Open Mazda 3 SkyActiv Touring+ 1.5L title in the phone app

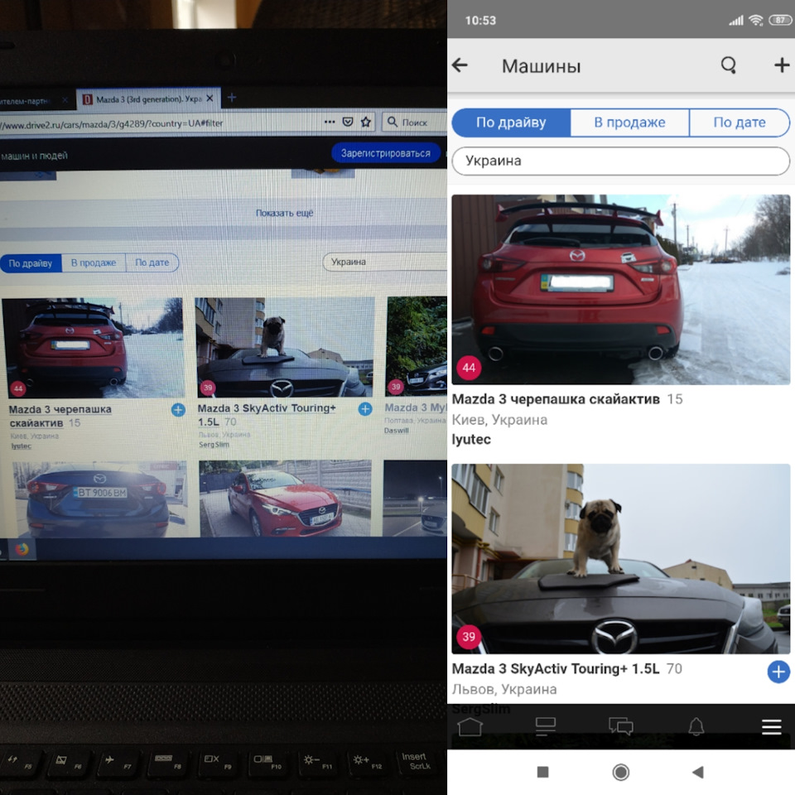(x=556, y=669)
